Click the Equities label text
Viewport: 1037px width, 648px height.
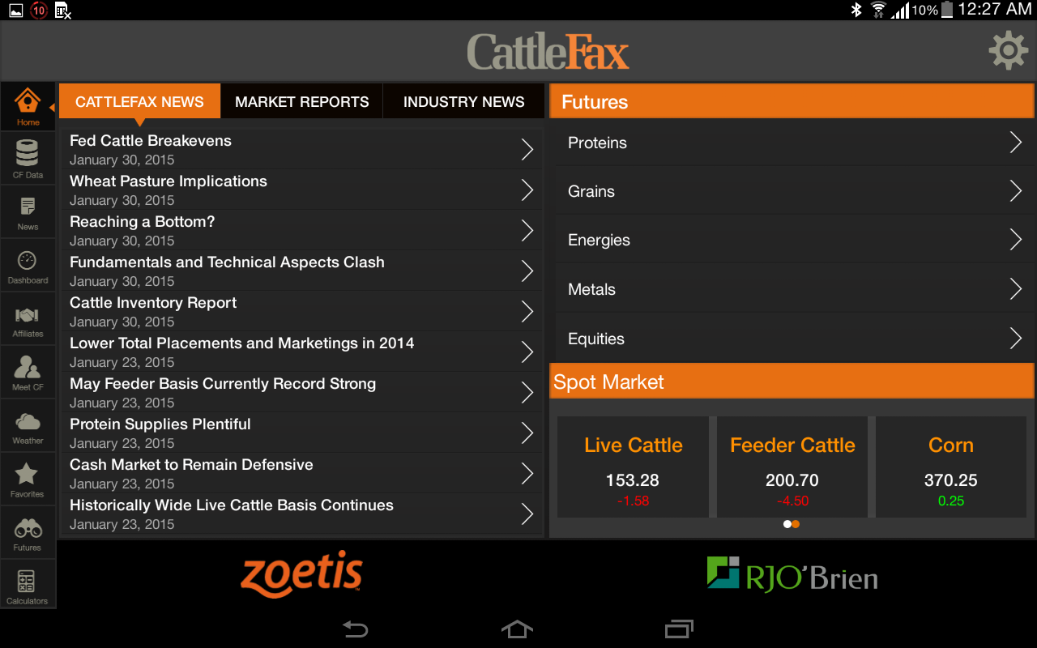pos(596,339)
